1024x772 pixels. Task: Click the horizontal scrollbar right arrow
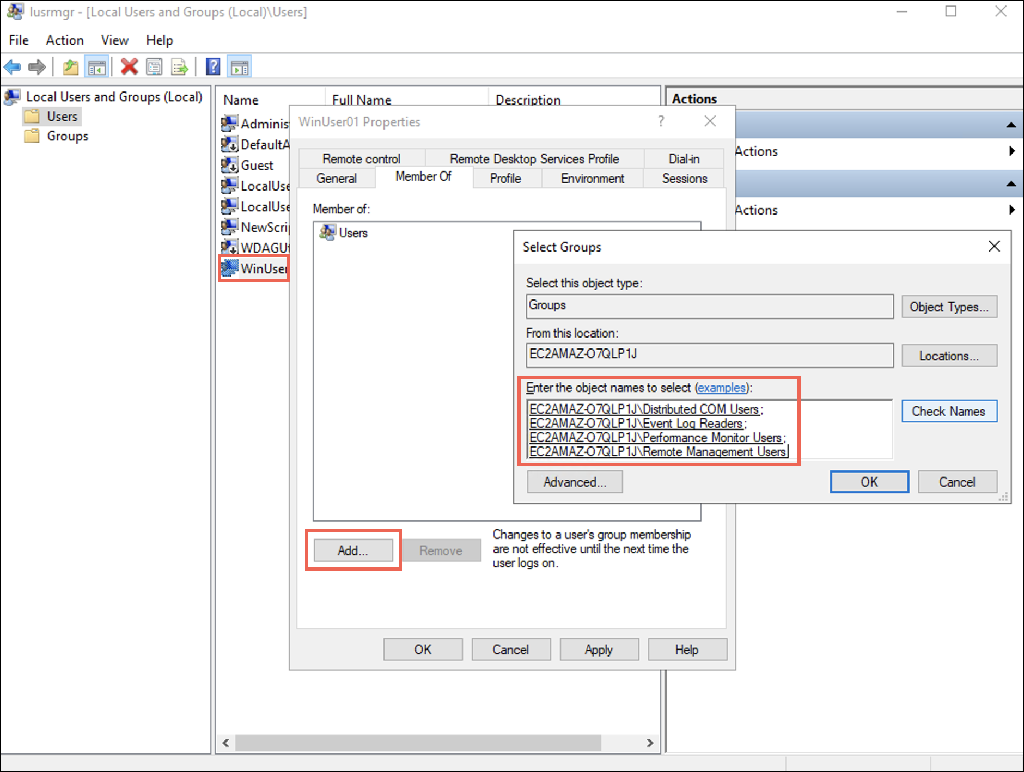(649, 743)
